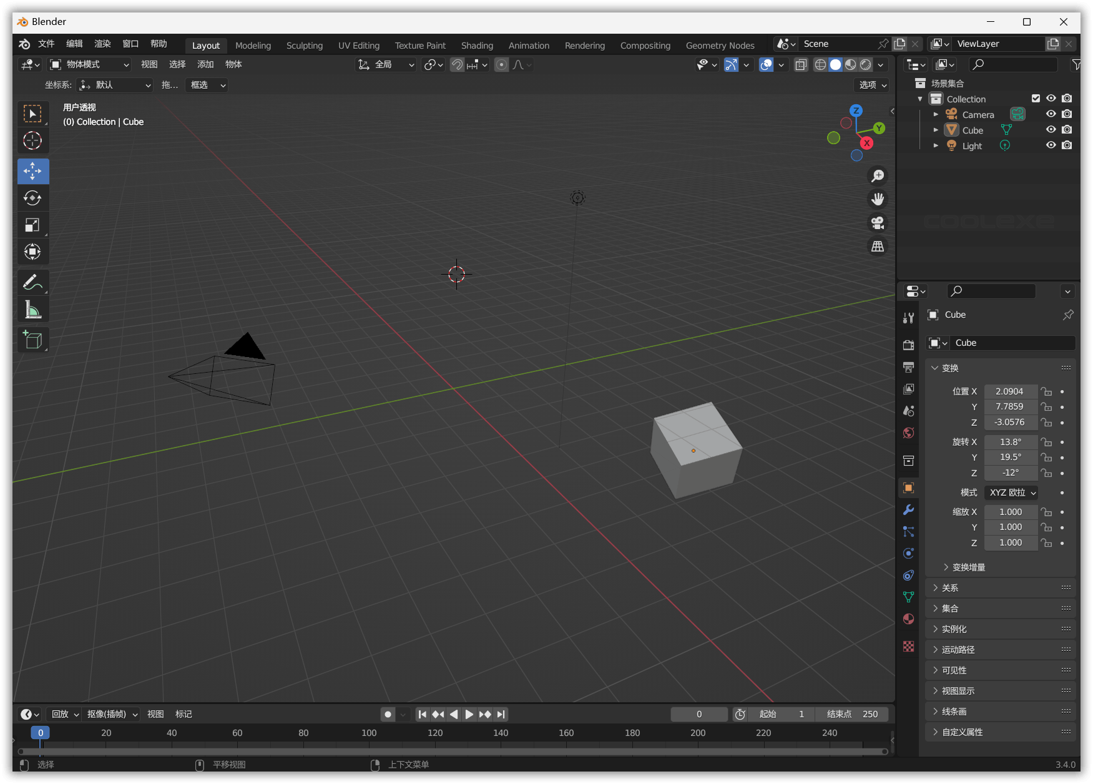Open Modifier properties with the wrench icon

point(908,510)
